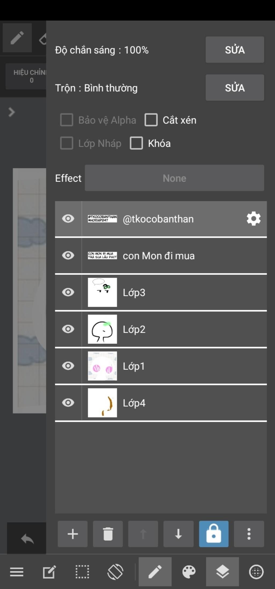Click the blue lock layer button

coord(214,534)
